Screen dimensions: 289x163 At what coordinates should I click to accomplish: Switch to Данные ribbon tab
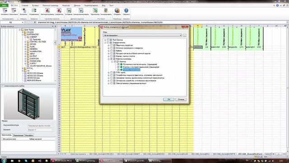click(77, 5)
